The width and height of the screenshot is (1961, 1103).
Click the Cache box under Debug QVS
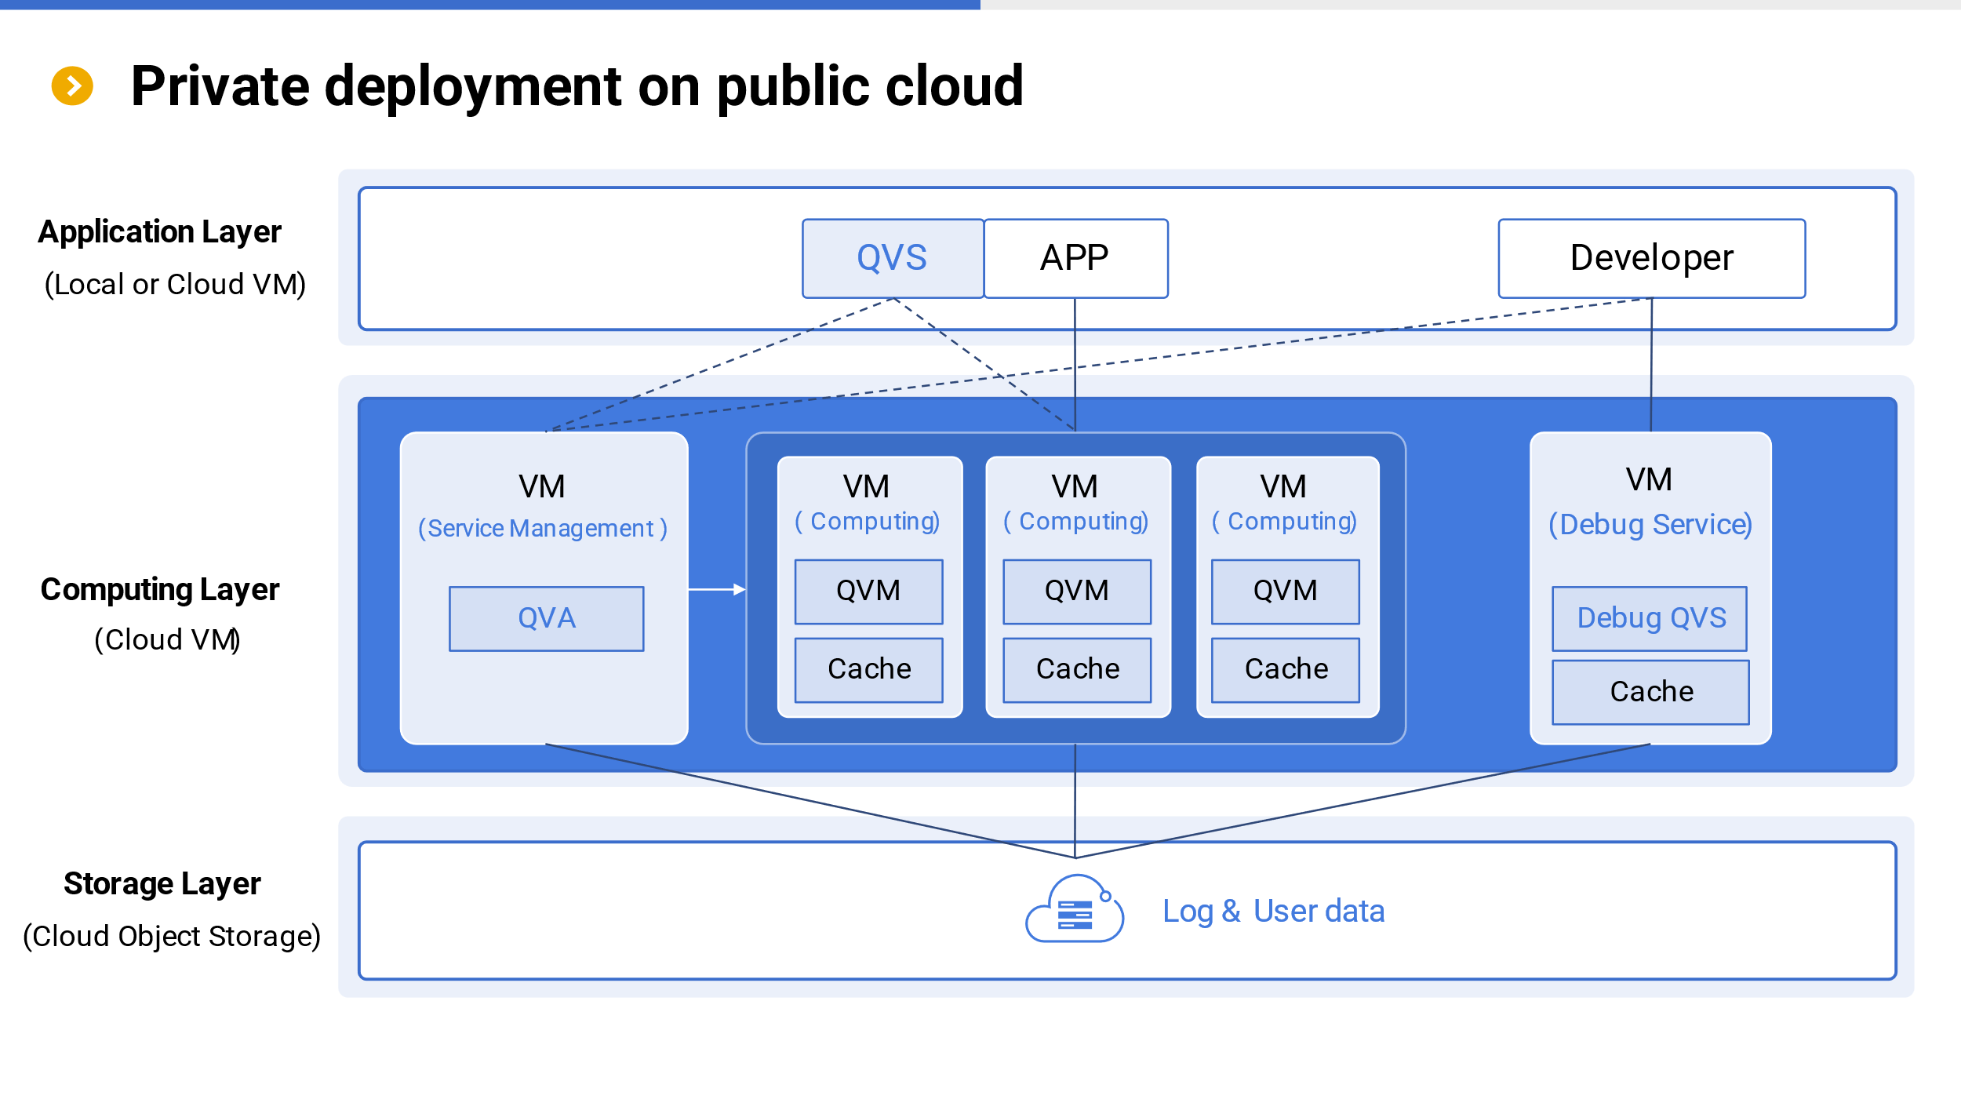(x=1650, y=691)
